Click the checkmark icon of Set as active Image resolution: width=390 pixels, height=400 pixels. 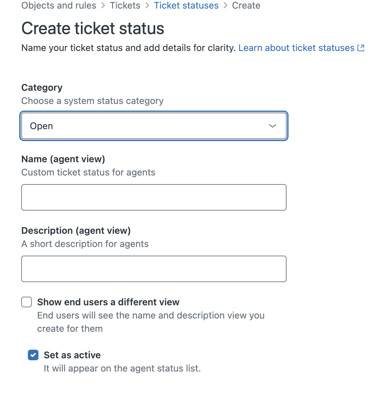33,355
